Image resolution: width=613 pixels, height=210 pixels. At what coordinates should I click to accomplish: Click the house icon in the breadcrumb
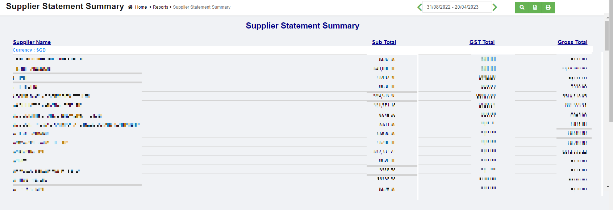(130, 7)
